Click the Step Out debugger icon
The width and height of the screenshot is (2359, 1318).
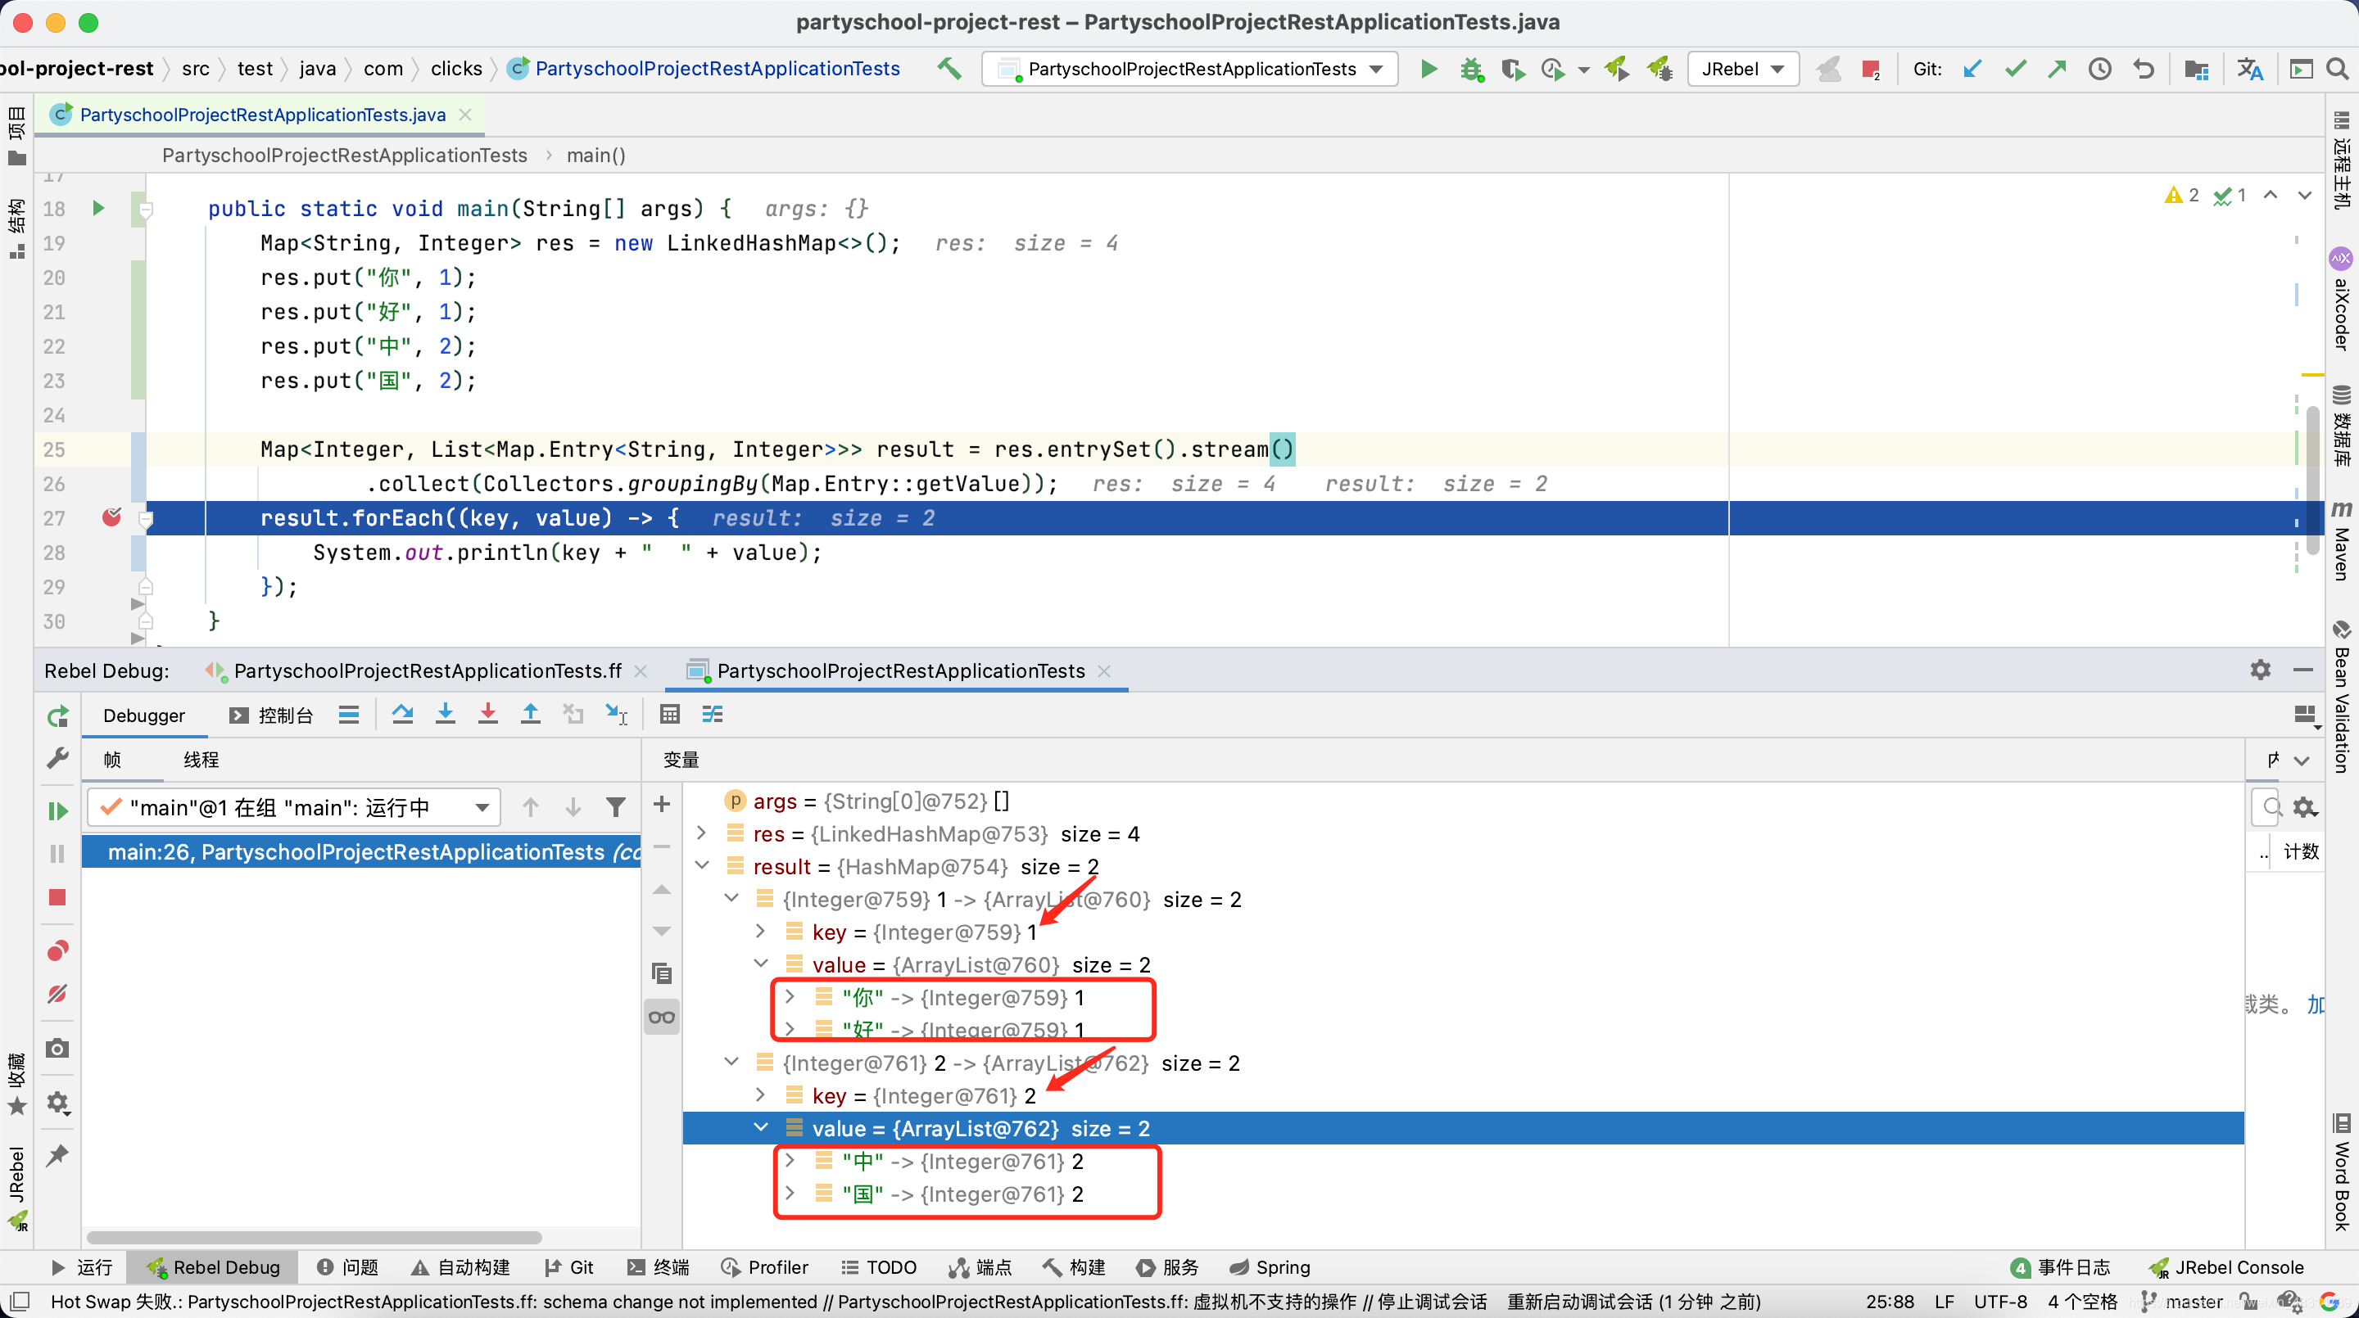[531, 715]
